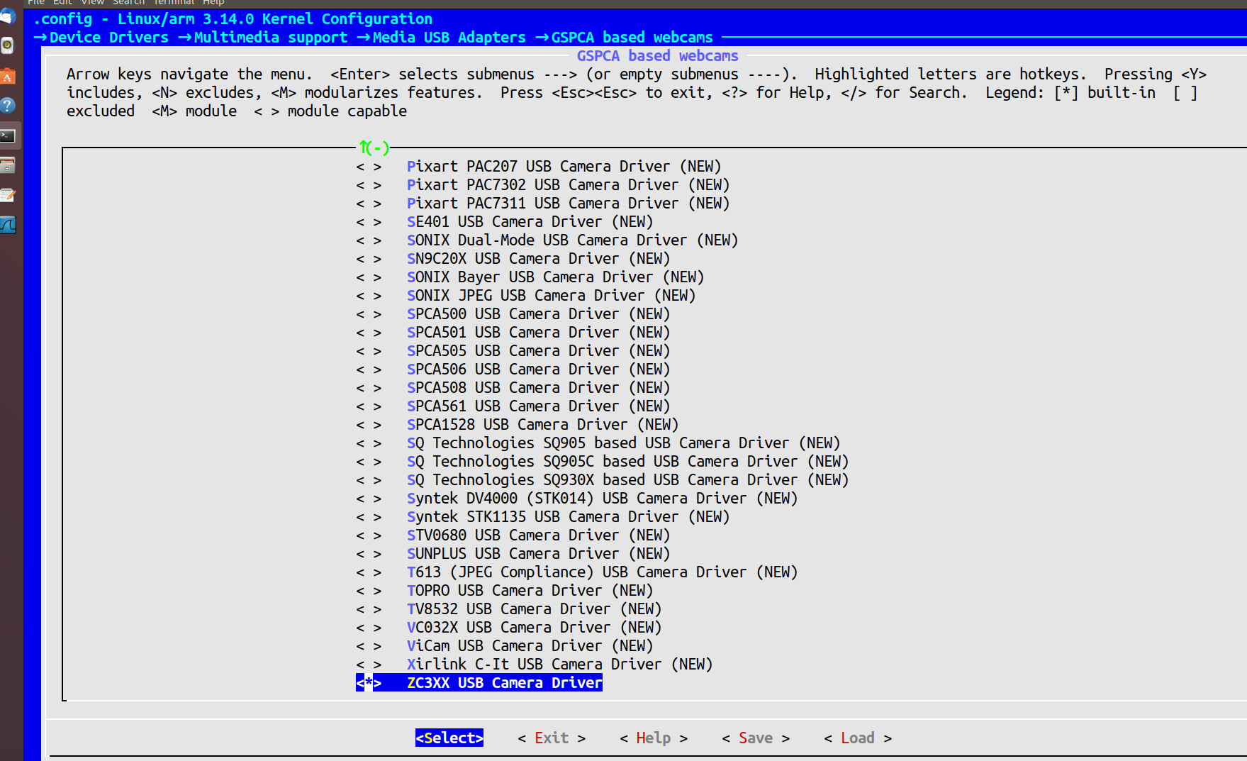This screenshot has height=761, width=1247.
Task: Select 'SPCA505 USB Camera Driver' row
Action: click(513, 351)
